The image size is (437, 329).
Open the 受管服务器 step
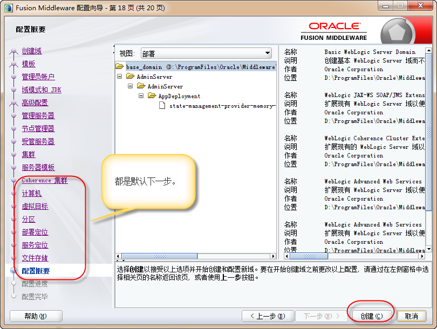point(38,141)
